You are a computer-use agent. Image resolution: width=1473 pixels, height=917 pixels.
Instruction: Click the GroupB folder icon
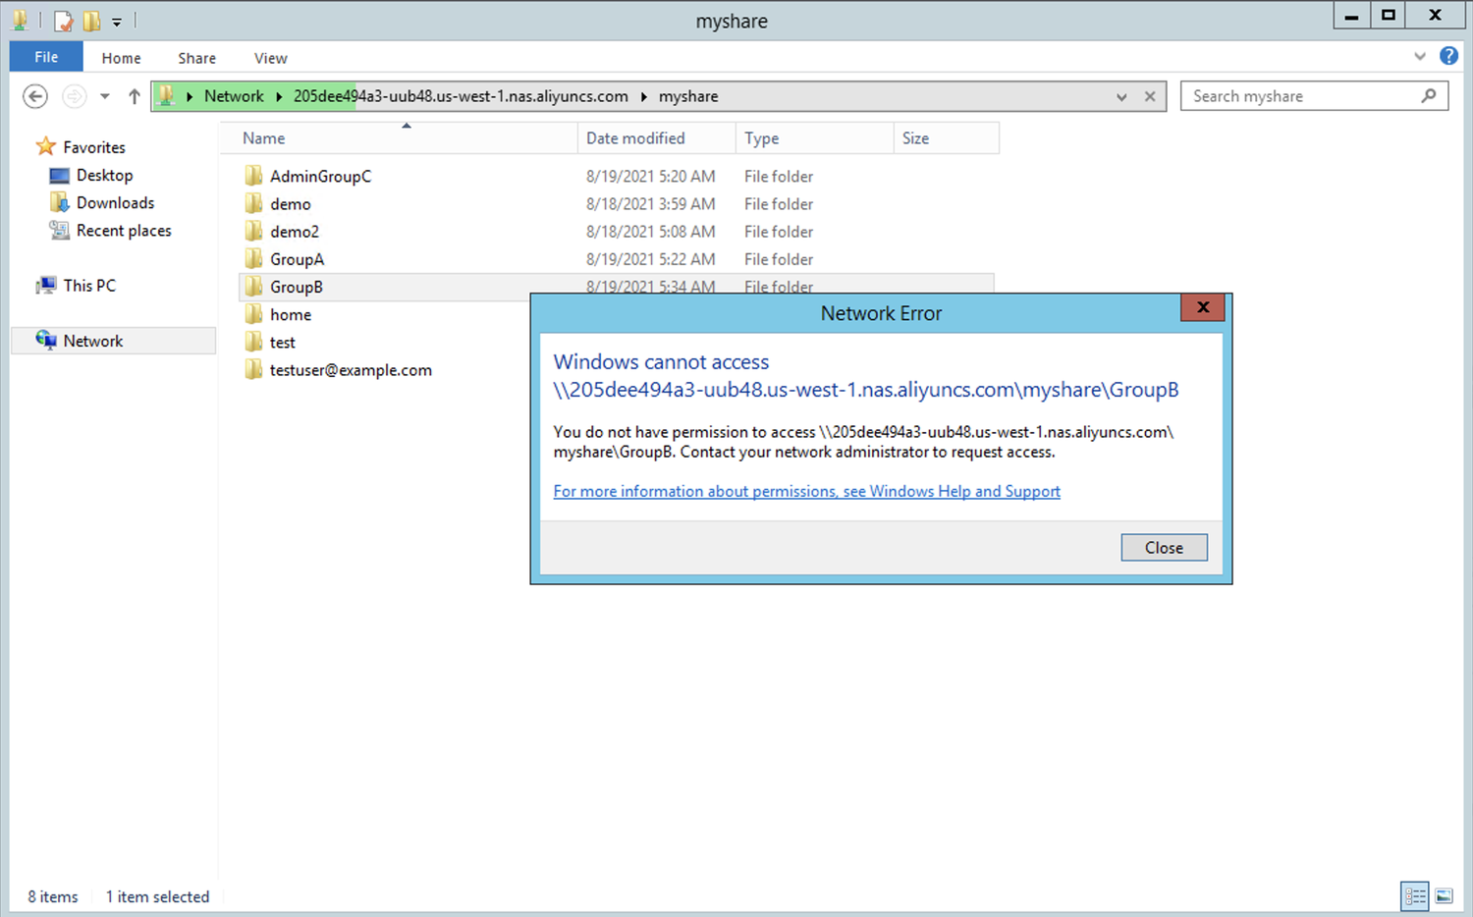(253, 286)
